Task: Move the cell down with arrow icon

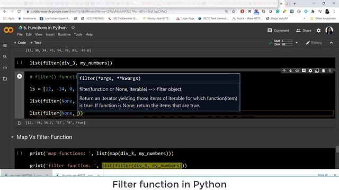Action: [x=290, y=71]
